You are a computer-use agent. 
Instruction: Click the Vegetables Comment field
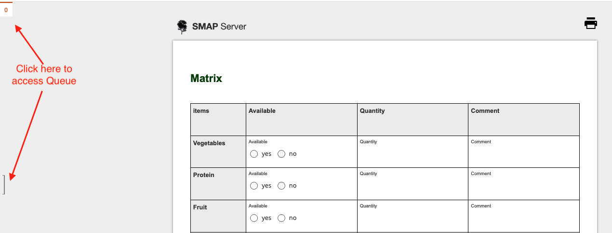coord(523,154)
